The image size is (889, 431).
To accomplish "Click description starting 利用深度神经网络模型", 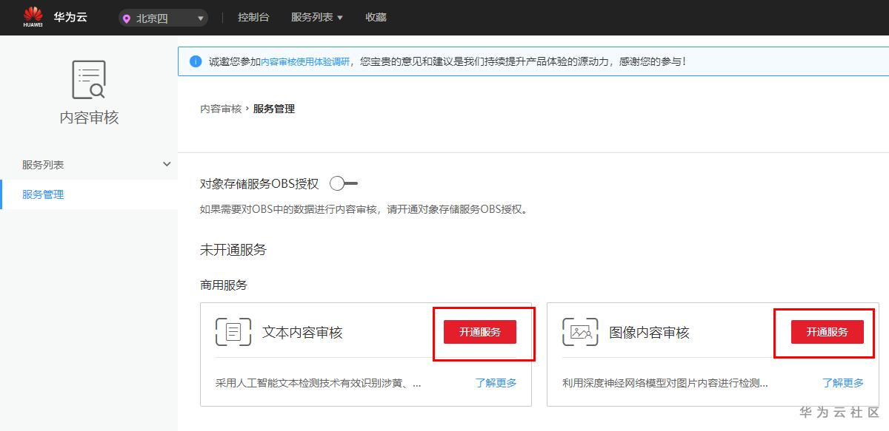I will [x=665, y=384].
